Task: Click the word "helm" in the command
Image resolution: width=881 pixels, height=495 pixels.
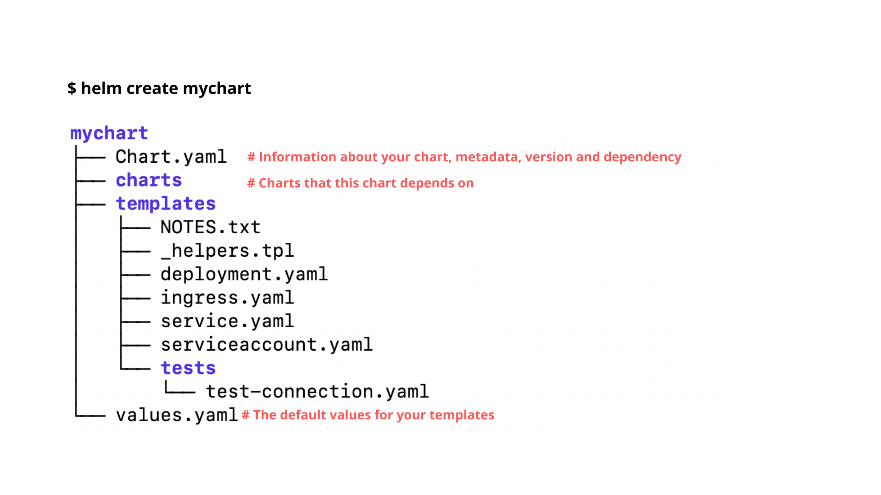Action: coord(101,88)
